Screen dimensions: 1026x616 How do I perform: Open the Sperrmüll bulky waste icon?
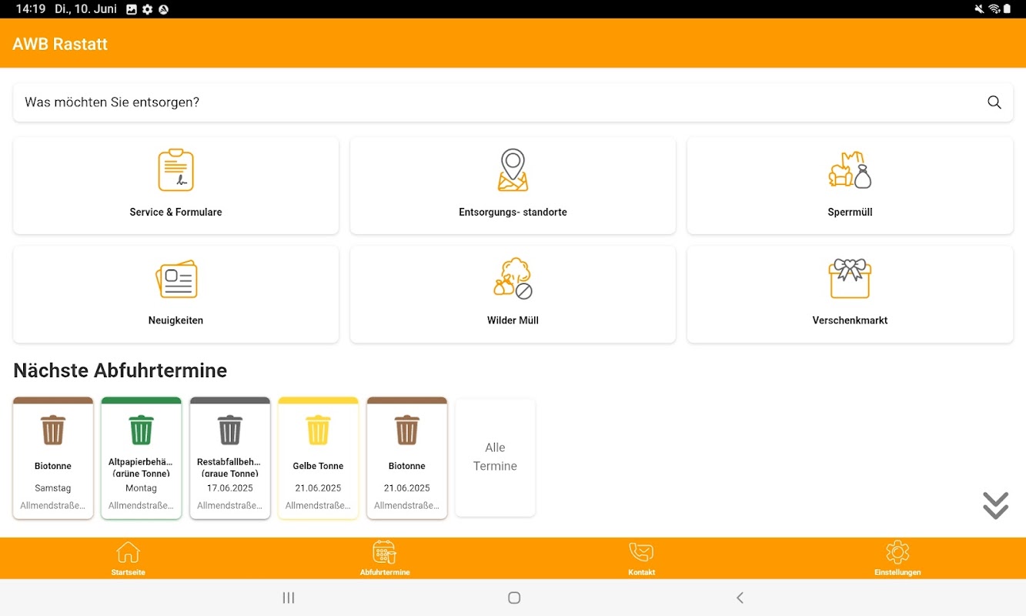tap(850, 170)
